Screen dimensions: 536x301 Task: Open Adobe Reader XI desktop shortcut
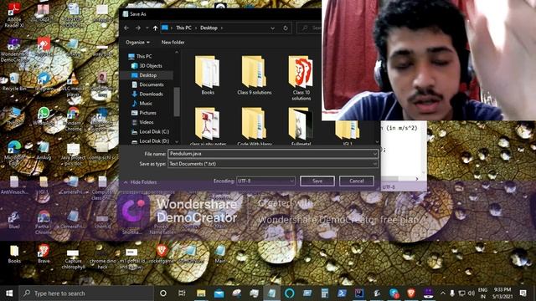point(14,14)
